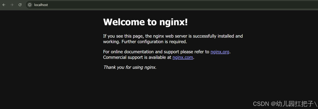
Task: Click the 'Thank you for using nginx.' line
Action: [x=130, y=67]
